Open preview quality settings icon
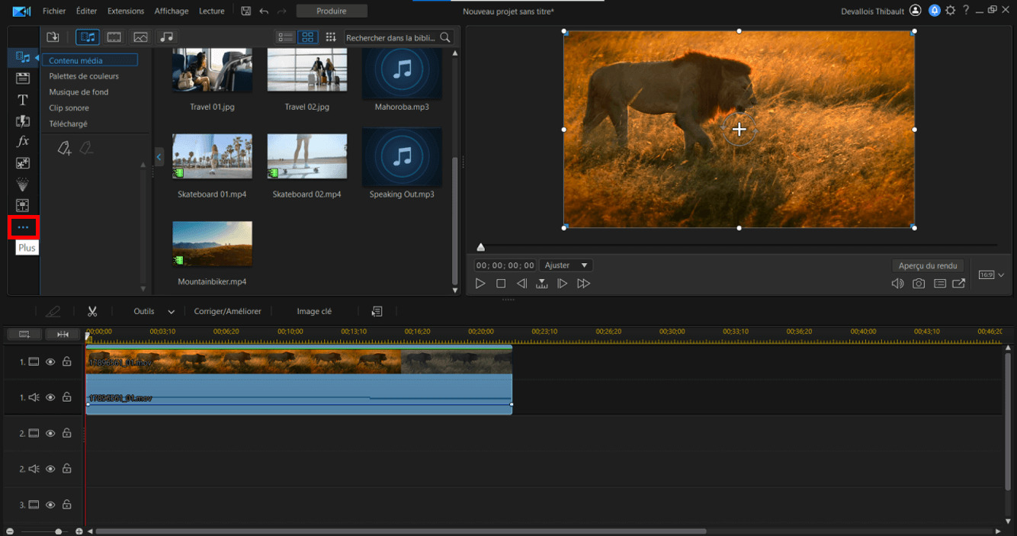 [x=939, y=284]
